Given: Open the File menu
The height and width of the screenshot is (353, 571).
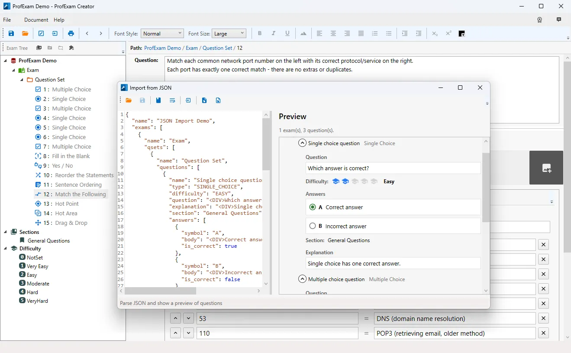Looking at the screenshot, I should pos(7,20).
